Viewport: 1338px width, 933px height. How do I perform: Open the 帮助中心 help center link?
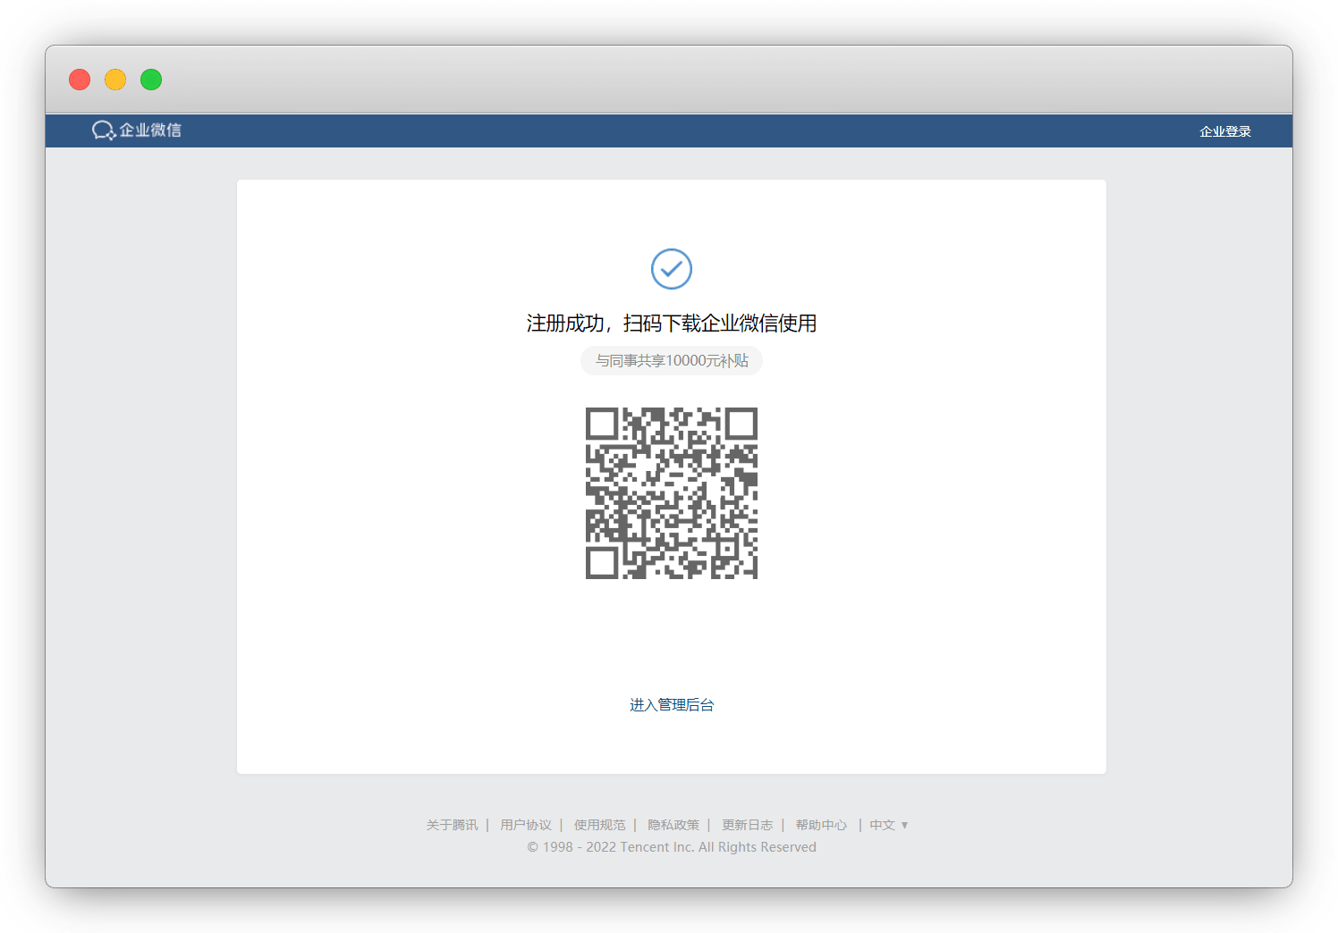click(821, 825)
